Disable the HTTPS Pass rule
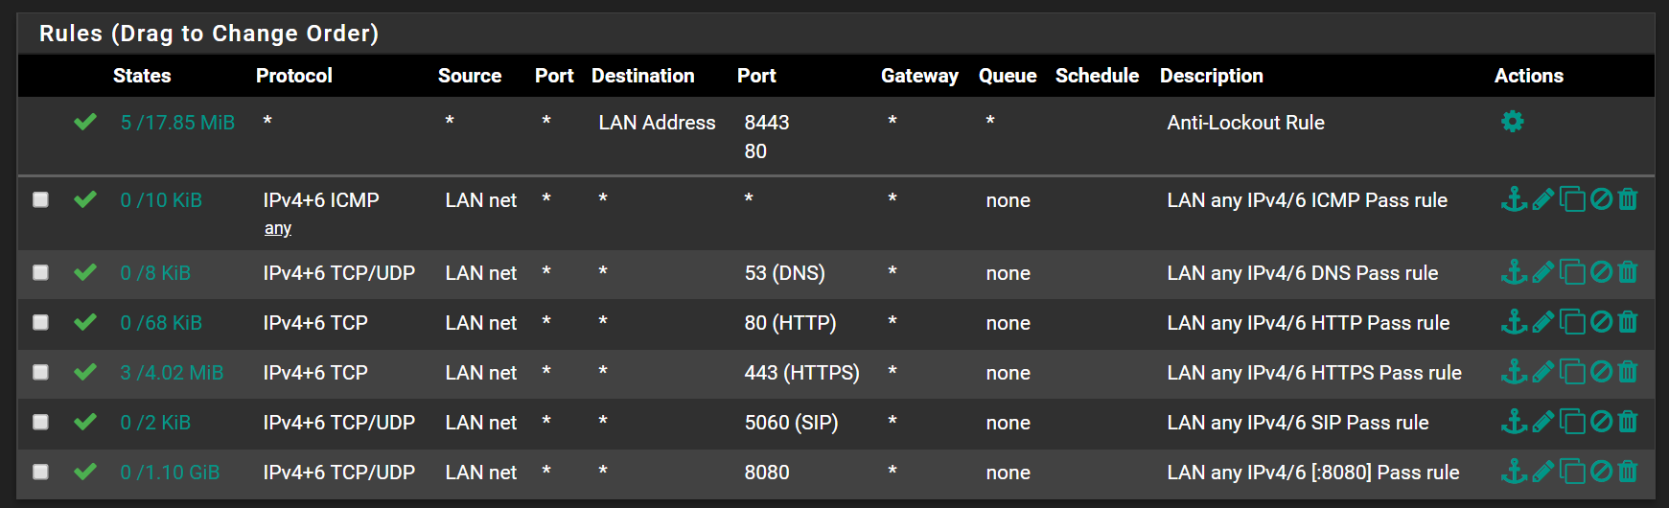Image resolution: width=1669 pixels, height=508 pixels. [1601, 372]
